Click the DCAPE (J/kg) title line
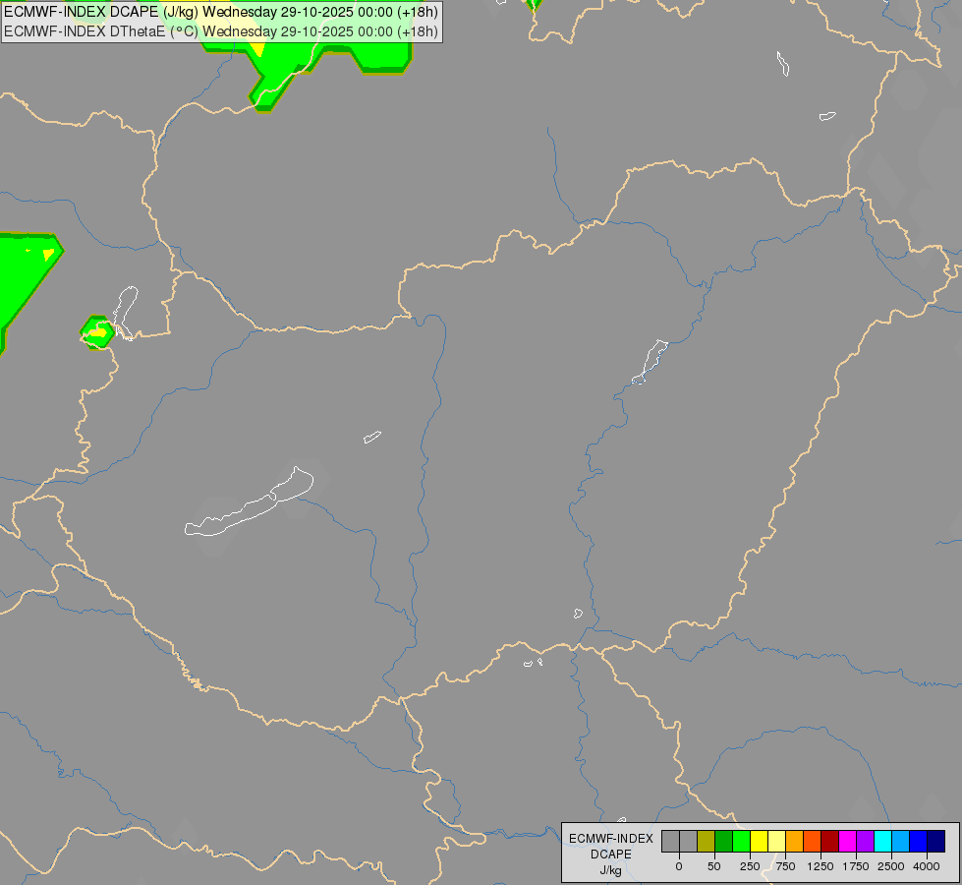The height and width of the screenshot is (885, 962). pyautogui.click(x=221, y=12)
